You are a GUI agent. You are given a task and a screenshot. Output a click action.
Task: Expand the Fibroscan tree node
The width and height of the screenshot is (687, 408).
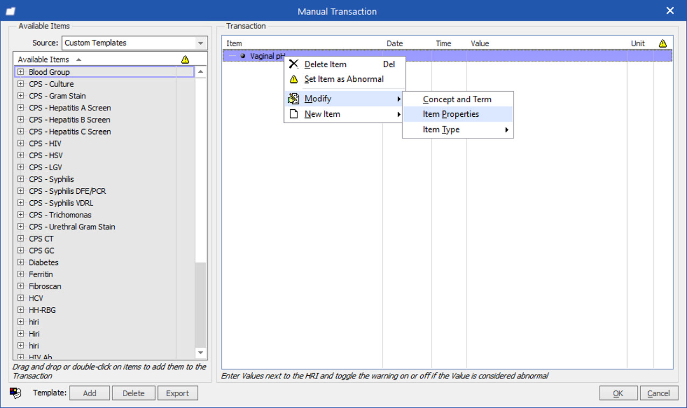tap(20, 286)
